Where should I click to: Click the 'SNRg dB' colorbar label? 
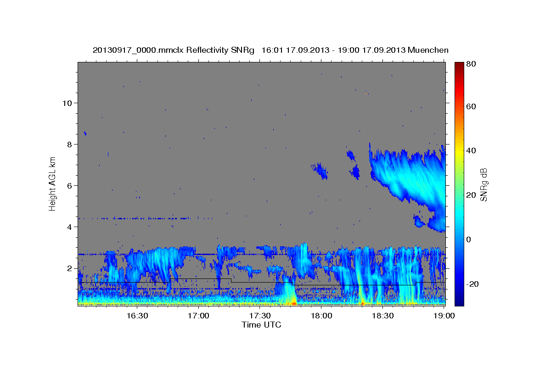click(484, 184)
